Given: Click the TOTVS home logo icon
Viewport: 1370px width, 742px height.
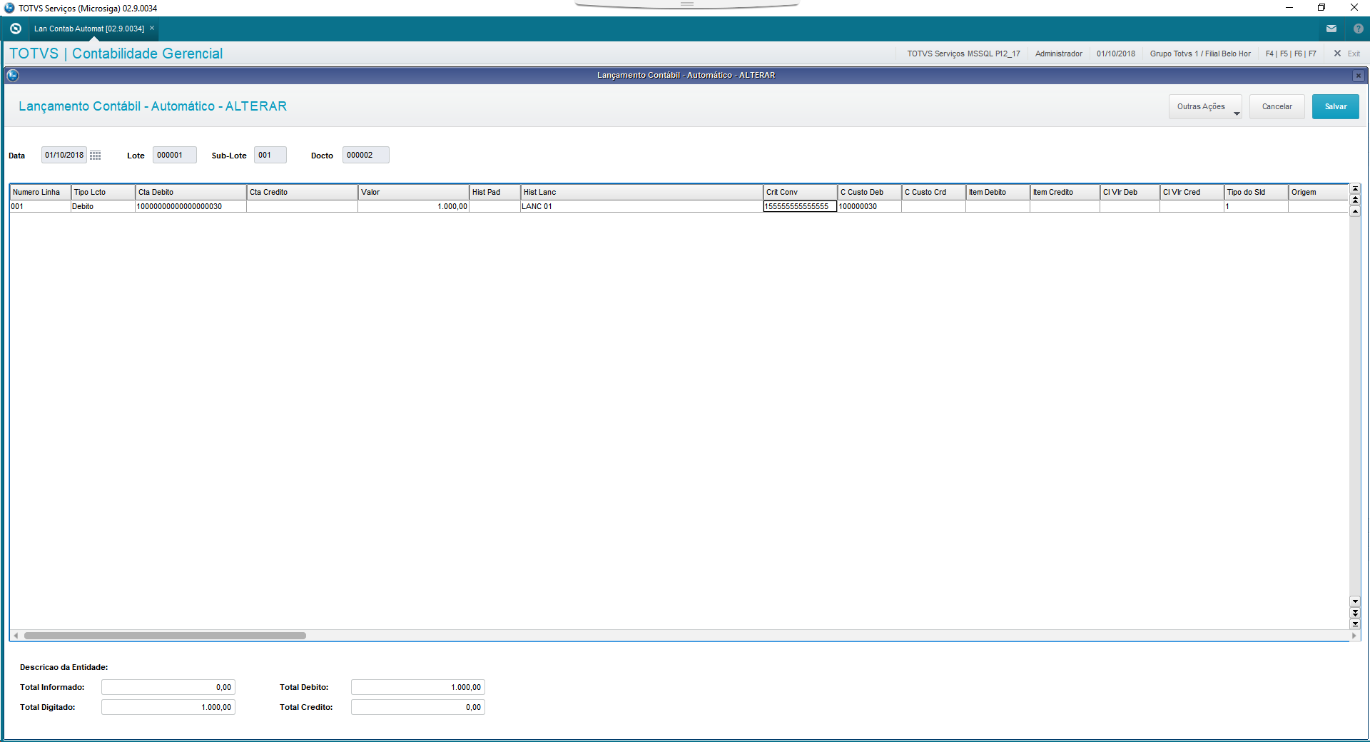Looking at the screenshot, I should point(16,29).
